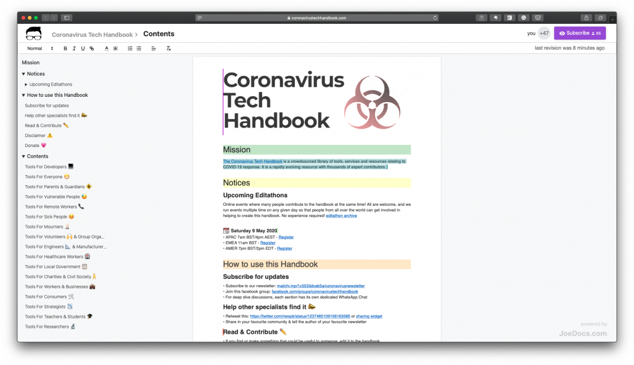Collapse the Contents sidebar section
Screen dimensions: 634x365
click(x=23, y=157)
